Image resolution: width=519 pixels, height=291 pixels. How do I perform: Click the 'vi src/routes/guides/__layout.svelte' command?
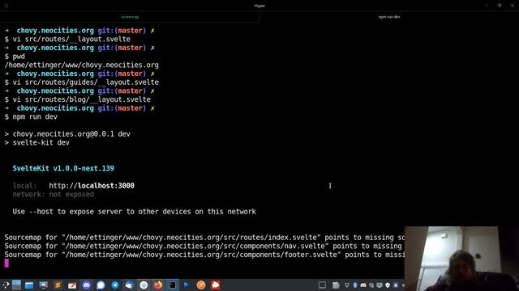coord(85,82)
